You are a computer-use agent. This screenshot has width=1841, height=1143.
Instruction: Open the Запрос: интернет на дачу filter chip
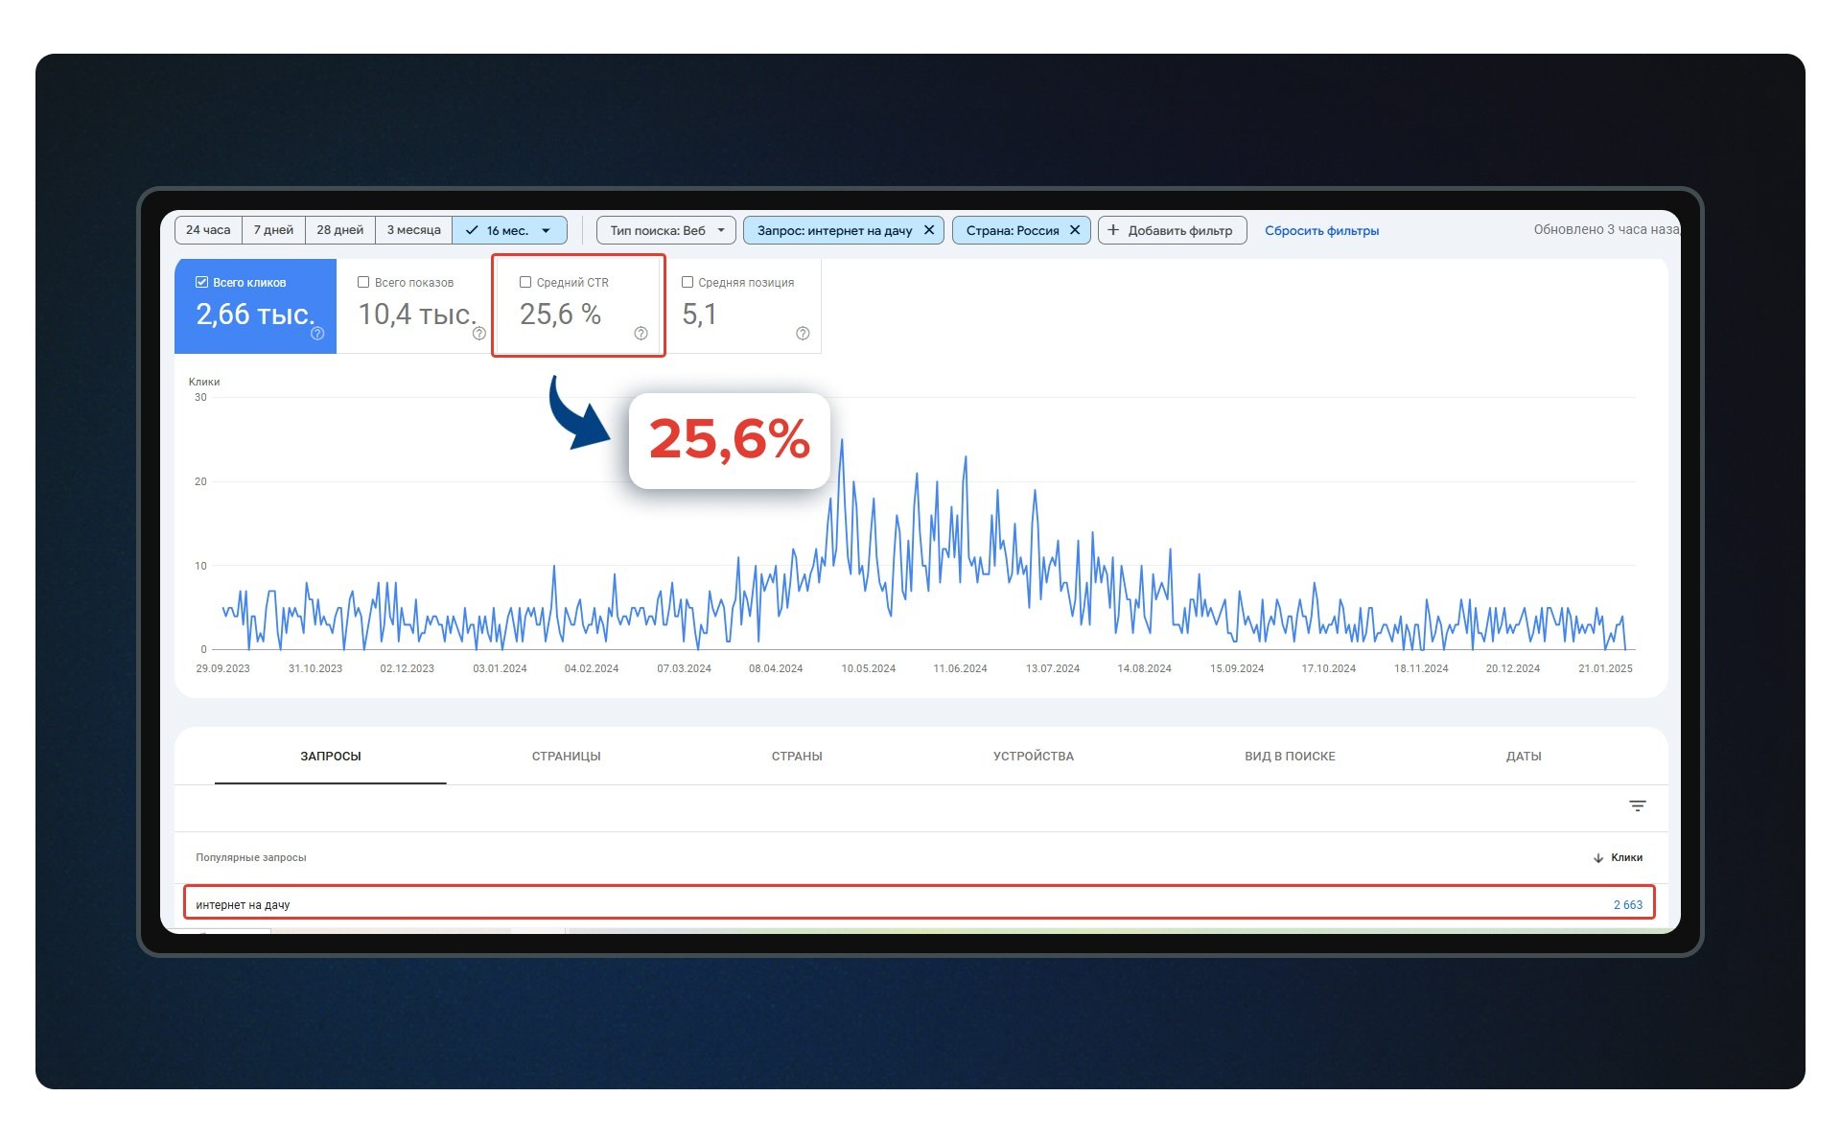pos(833,230)
